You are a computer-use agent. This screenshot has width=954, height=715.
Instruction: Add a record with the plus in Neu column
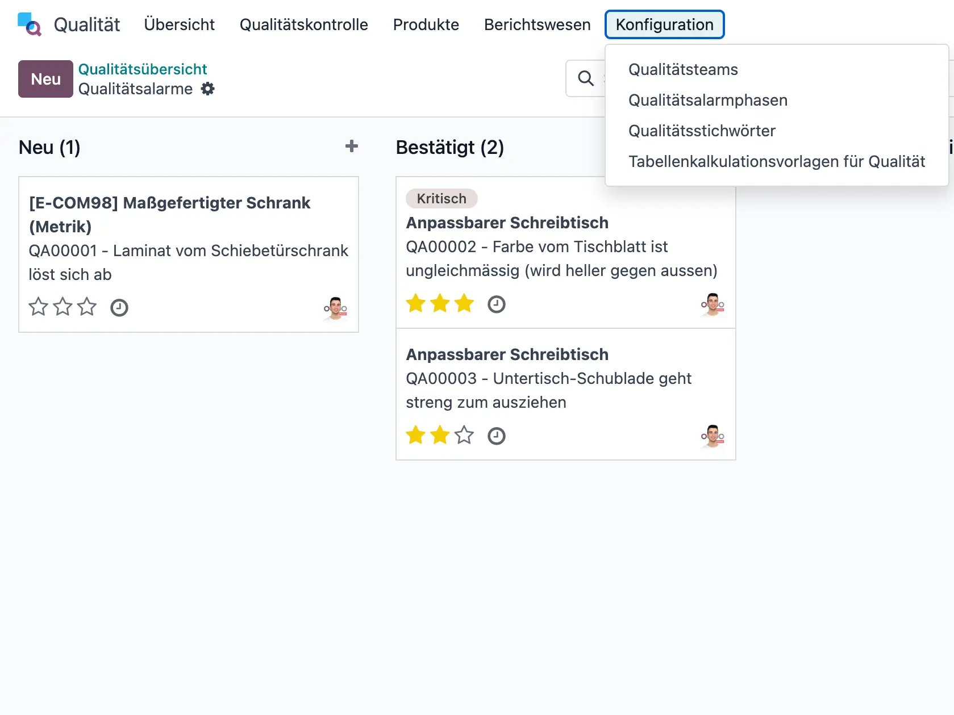(x=352, y=147)
